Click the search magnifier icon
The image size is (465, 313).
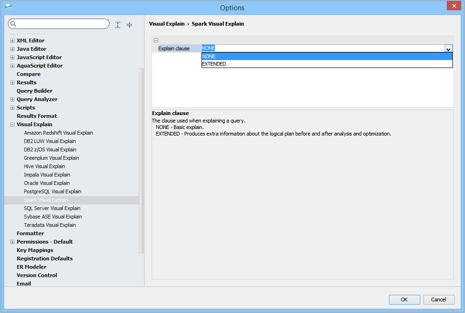pos(13,24)
